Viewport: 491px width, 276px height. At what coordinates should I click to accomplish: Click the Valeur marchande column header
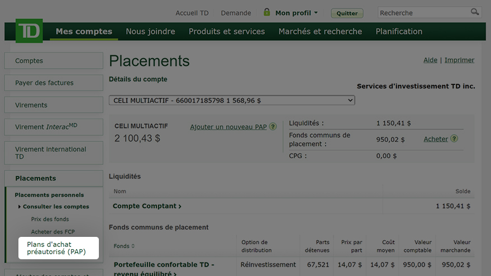click(x=455, y=246)
